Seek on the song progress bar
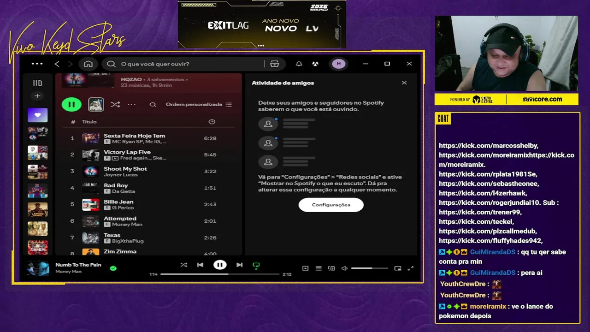Image resolution: width=590 pixels, height=332 pixels. [x=220, y=274]
